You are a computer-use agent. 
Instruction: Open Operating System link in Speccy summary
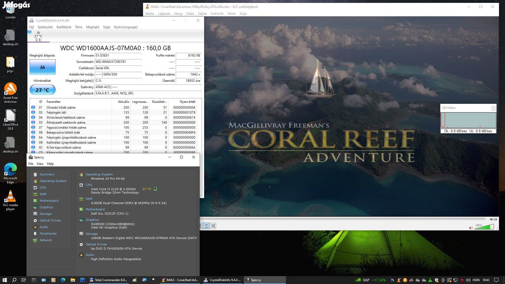pyautogui.click(x=99, y=174)
